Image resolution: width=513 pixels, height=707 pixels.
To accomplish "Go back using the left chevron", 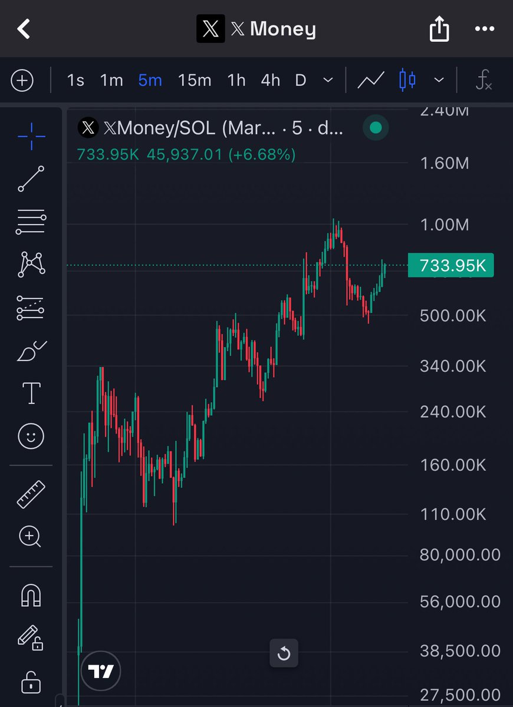I will (x=24, y=28).
